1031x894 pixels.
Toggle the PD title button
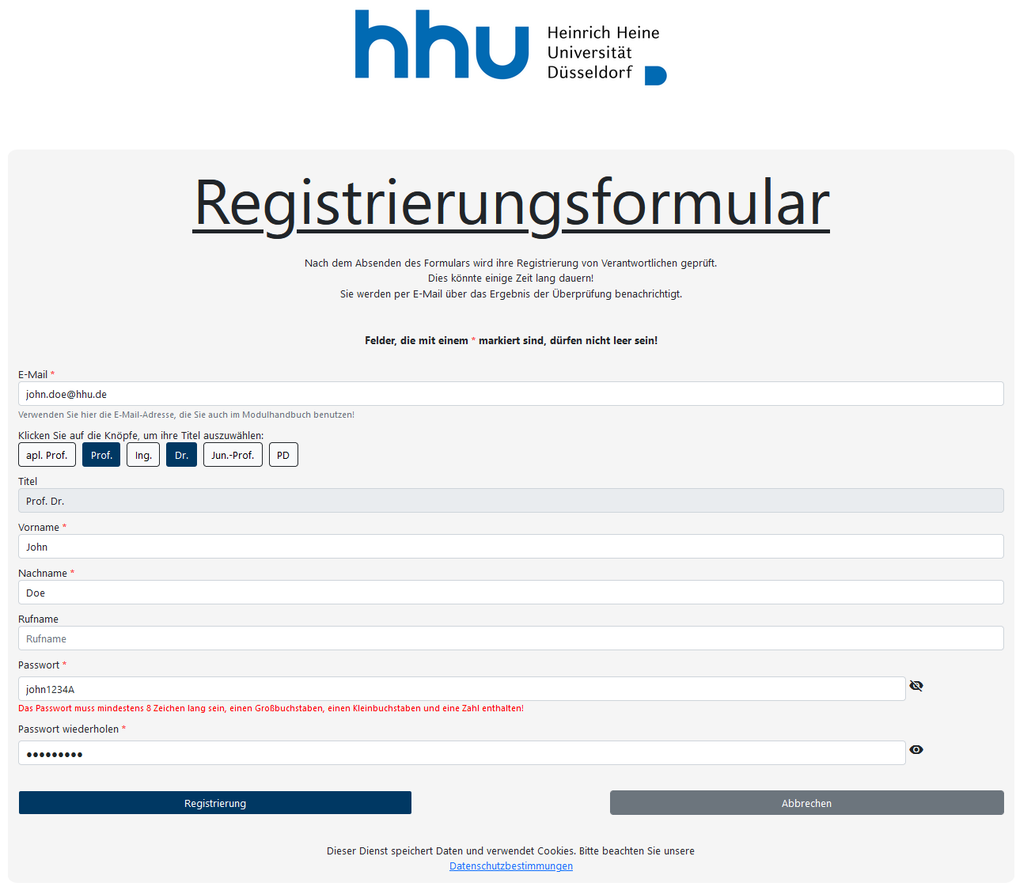(283, 455)
